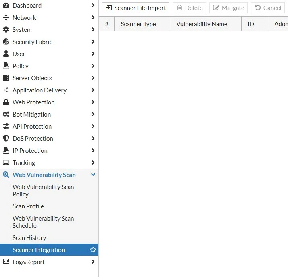The width and height of the screenshot is (288, 277).
Task: Click the Web Protection lock icon
Action: click(x=6, y=102)
